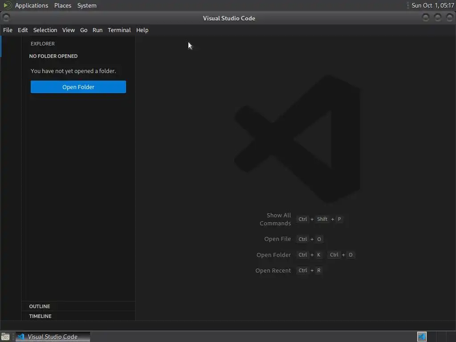Open the window menu button in title bar
The height and width of the screenshot is (342, 456).
(x=6, y=18)
